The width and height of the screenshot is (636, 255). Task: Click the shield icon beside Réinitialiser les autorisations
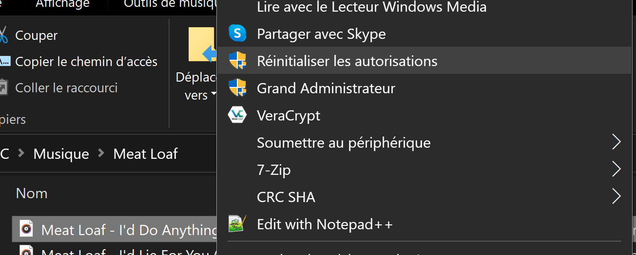tap(237, 61)
